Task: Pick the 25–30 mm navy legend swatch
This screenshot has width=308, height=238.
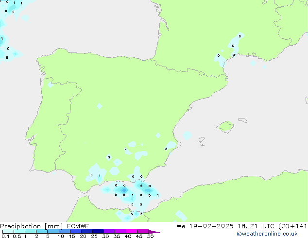Action: pos(98,232)
